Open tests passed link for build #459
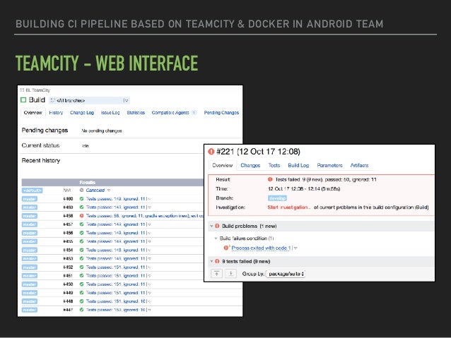The image size is (451, 338). click(116, 207)
